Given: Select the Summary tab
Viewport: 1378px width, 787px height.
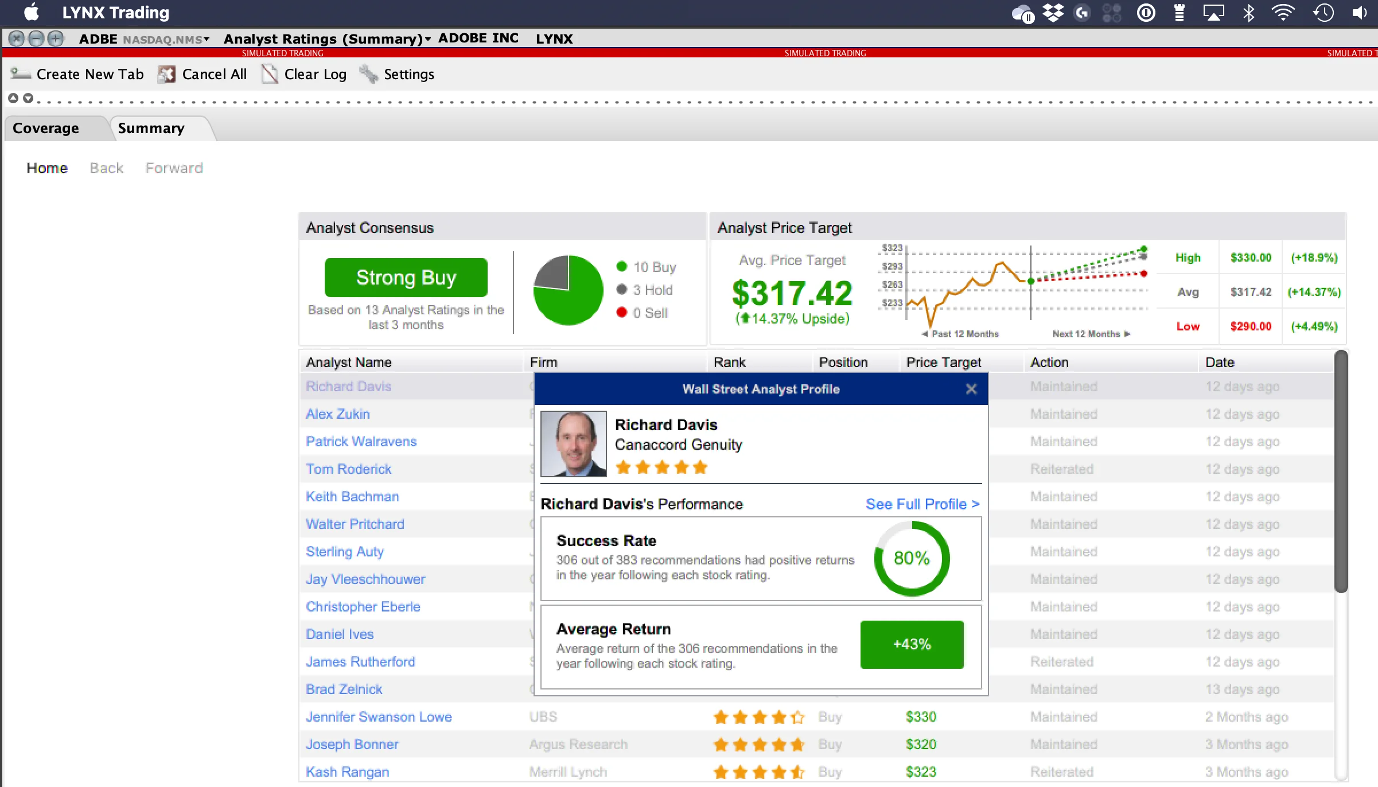Looking at the screenshot, I should (x=151, y=128).
